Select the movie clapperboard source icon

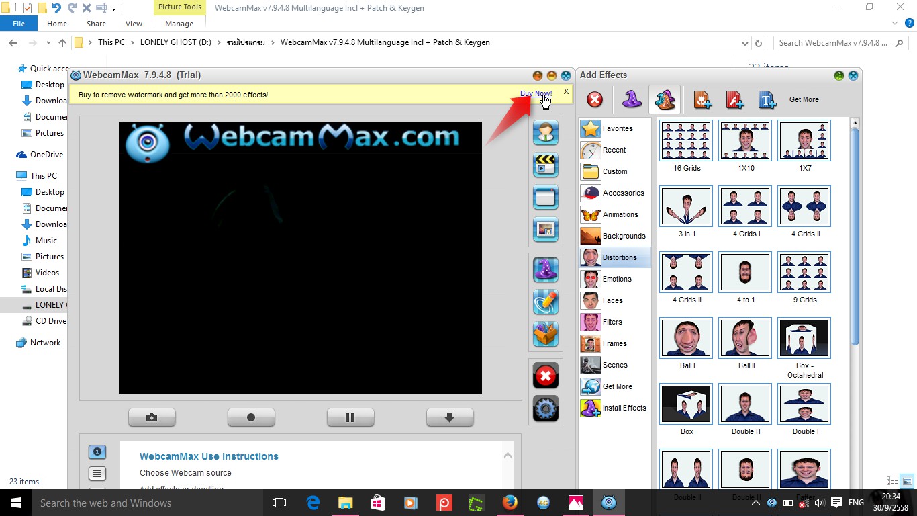tap(546, 165)
